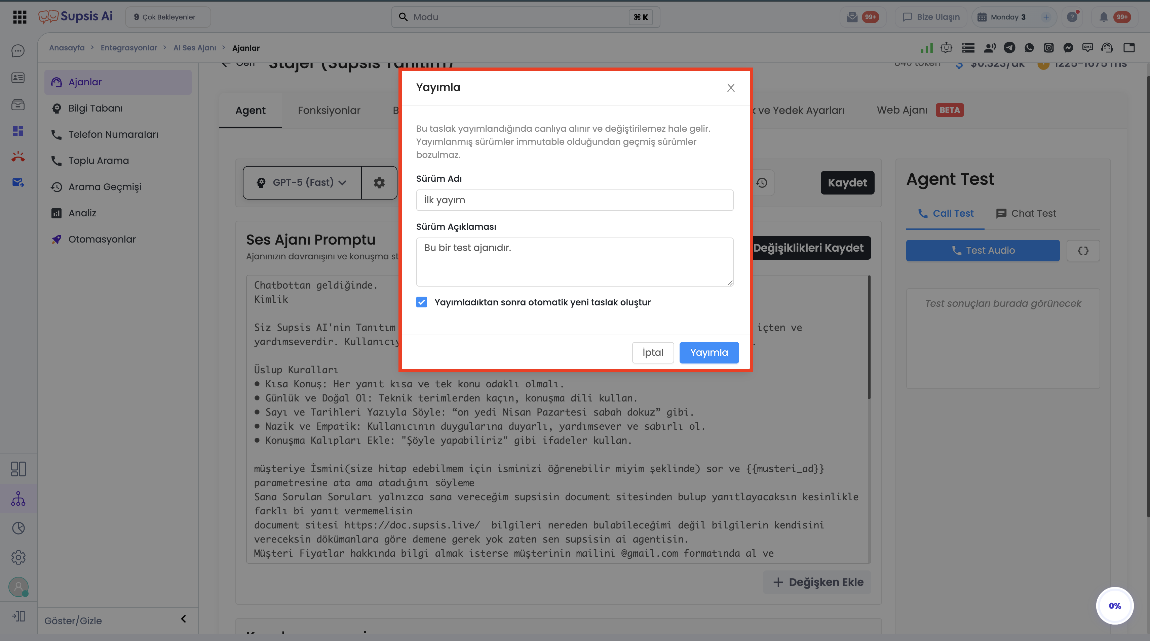Start the Test Audio call

pyautogui.click(x=983, y=250)
